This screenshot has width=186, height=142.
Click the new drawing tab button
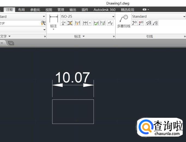(x=11, y=43)
